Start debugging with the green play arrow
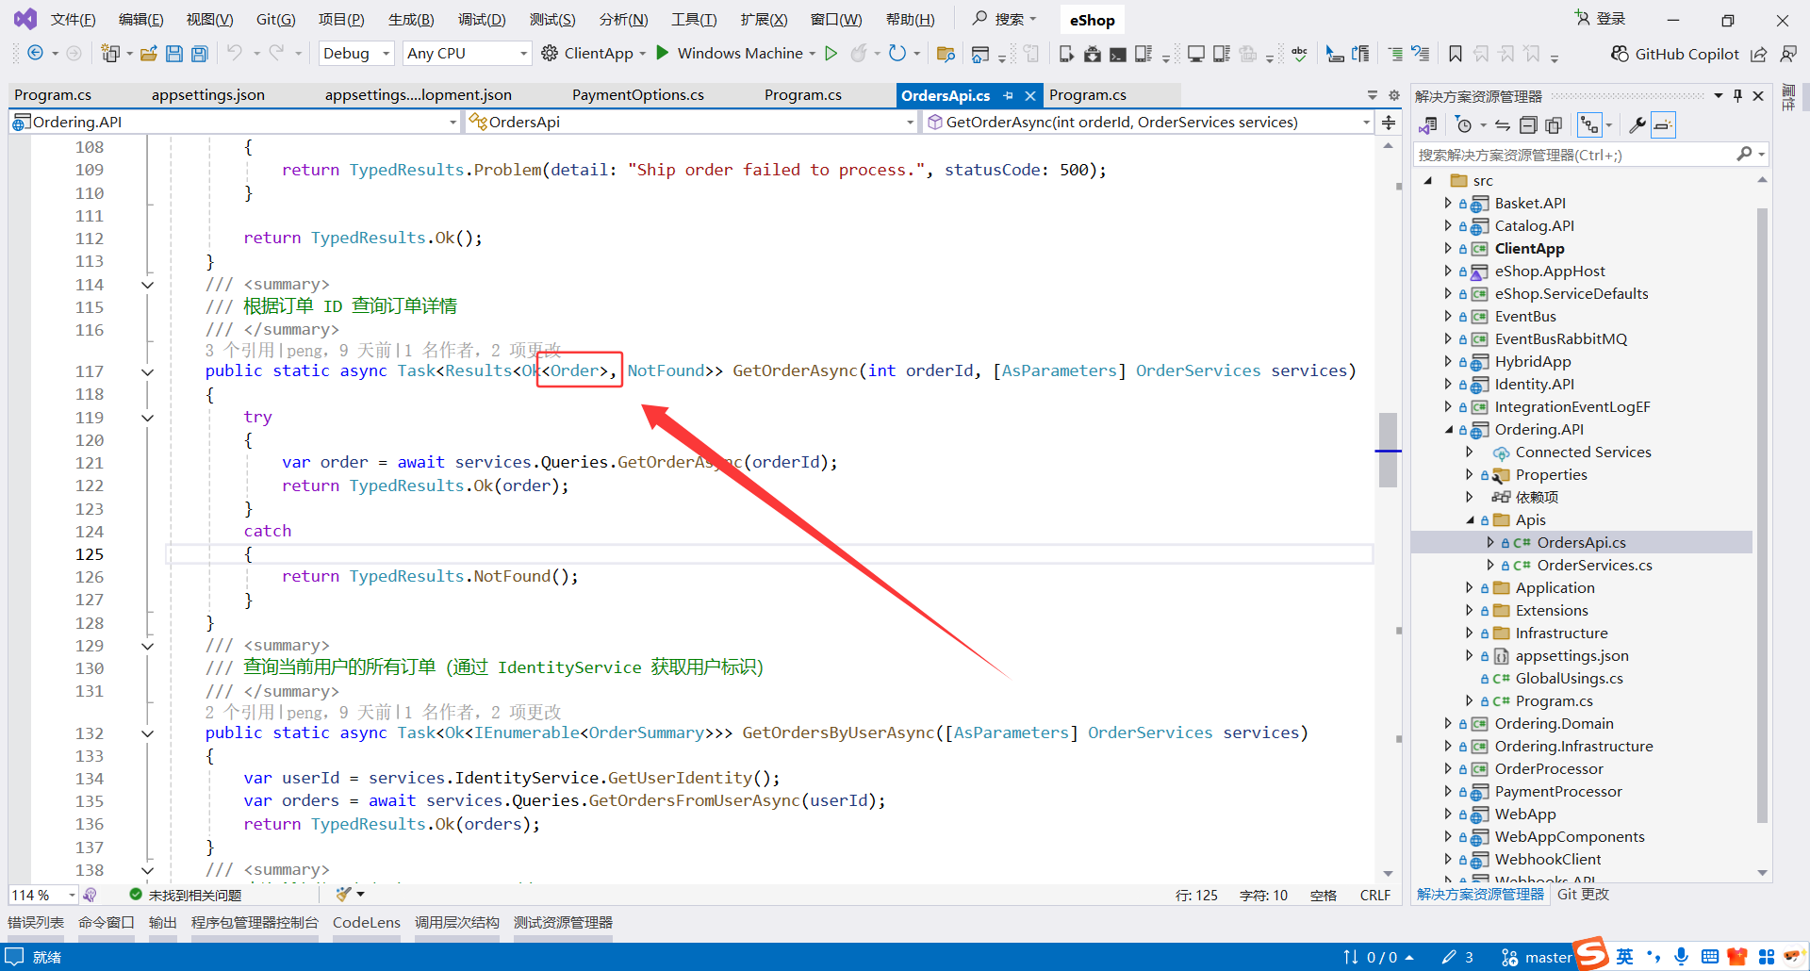The image size is (1810, 971). point(663,53)
